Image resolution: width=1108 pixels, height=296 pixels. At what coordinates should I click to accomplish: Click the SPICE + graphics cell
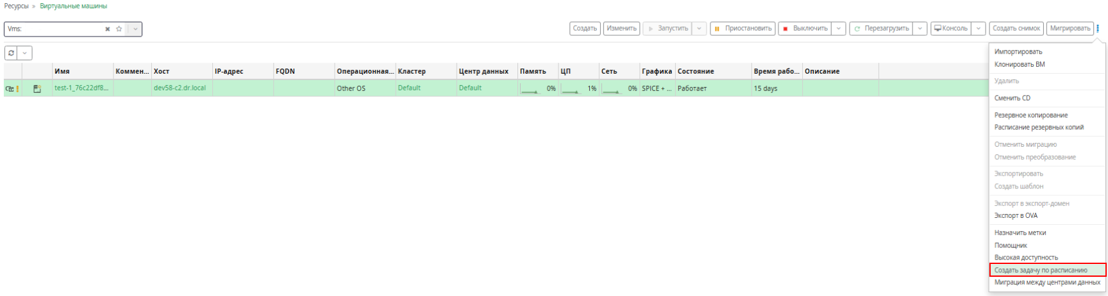tap(658, 88)
